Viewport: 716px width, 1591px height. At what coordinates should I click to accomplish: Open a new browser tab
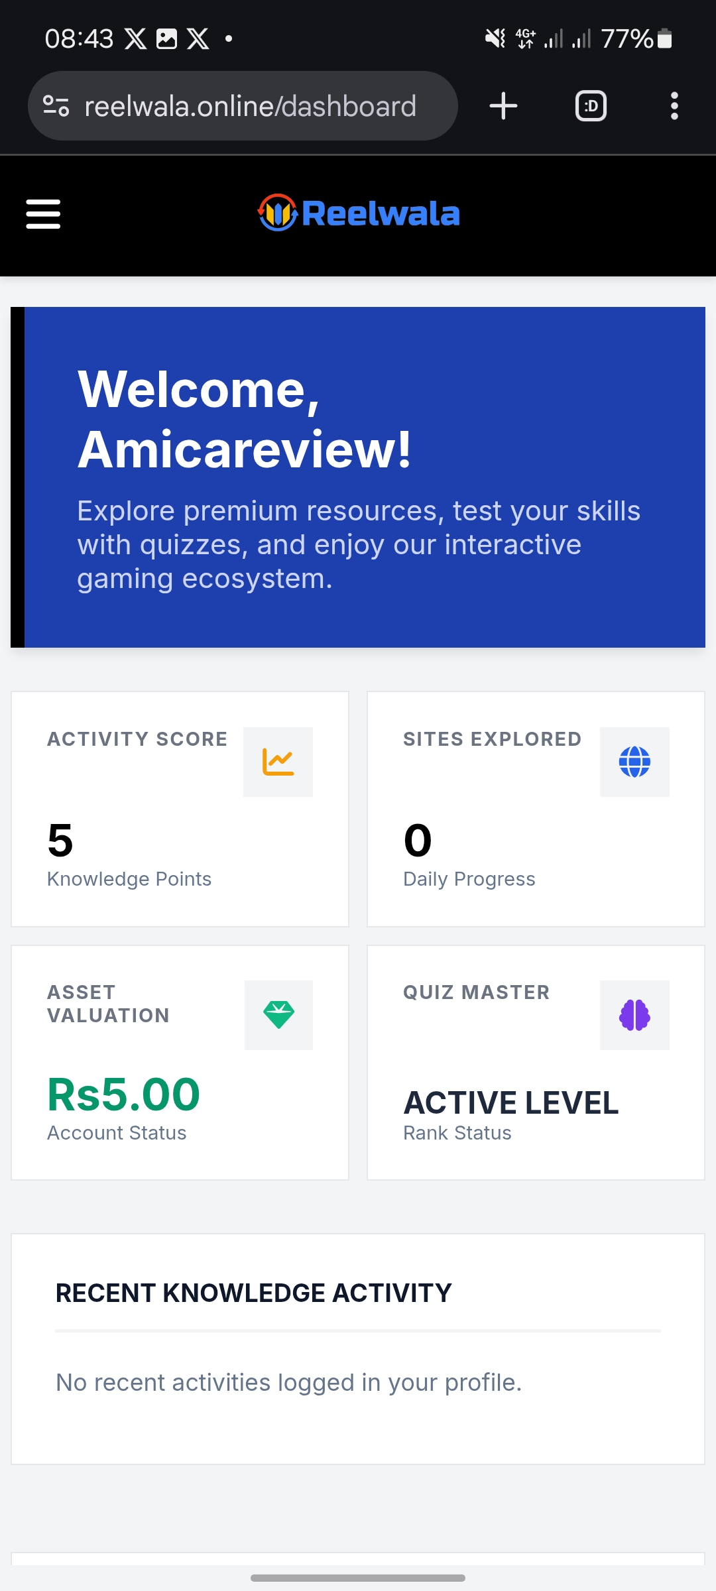503,106
